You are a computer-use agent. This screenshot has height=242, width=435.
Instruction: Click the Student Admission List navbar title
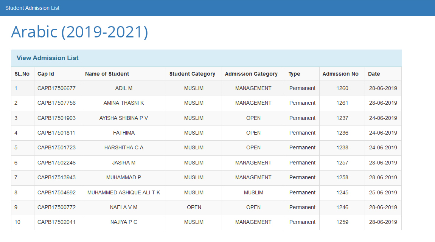(32, 8)
